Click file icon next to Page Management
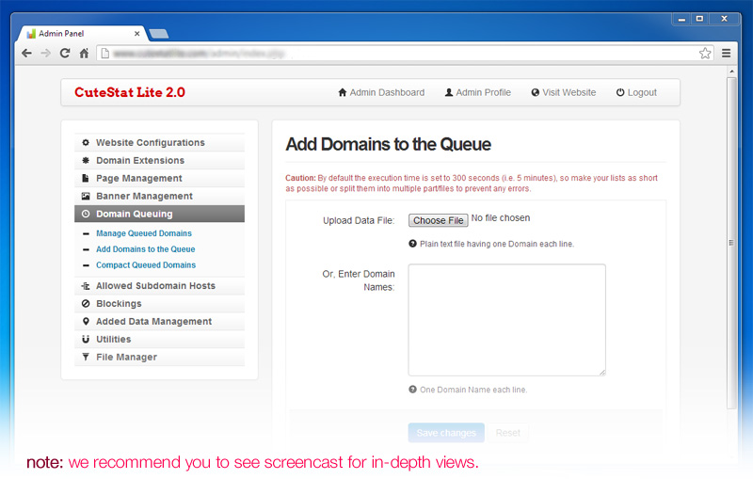This screenshot has width=753, height=479. point(86,178)
